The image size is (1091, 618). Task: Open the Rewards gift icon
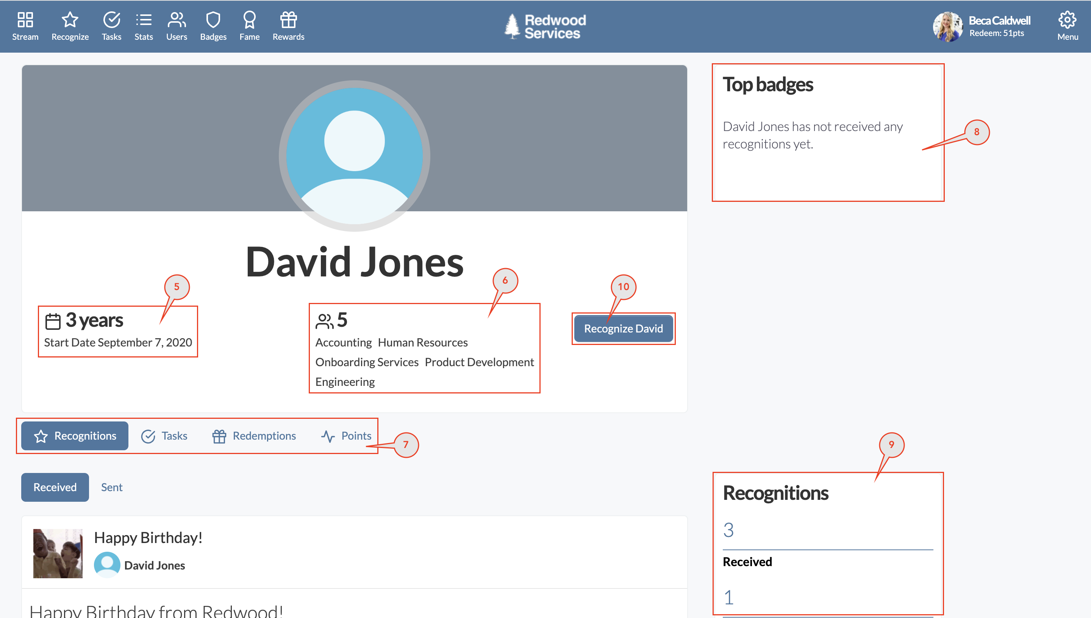[288, 20]
